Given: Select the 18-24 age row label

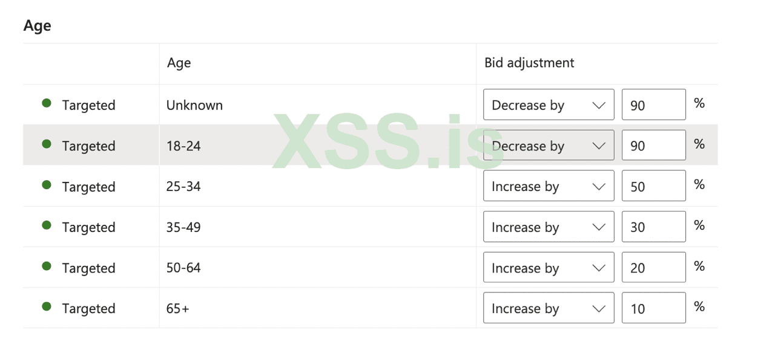Looking at the screenshot, I should coord(183,146).
